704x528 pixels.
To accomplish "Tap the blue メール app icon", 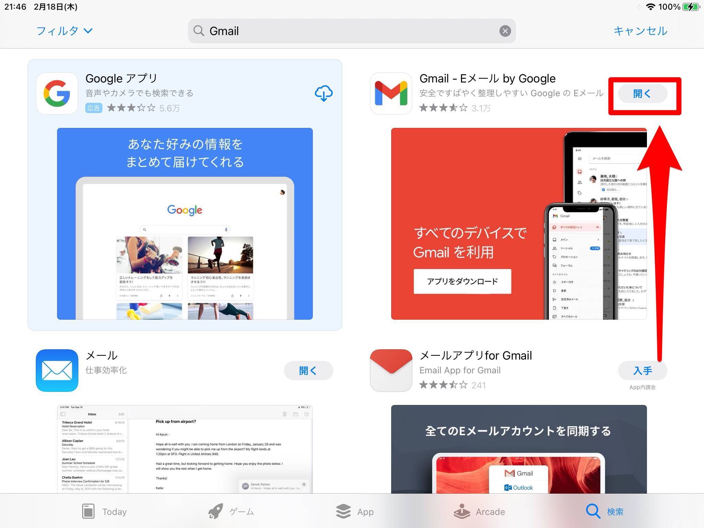I will coord(57,370).
